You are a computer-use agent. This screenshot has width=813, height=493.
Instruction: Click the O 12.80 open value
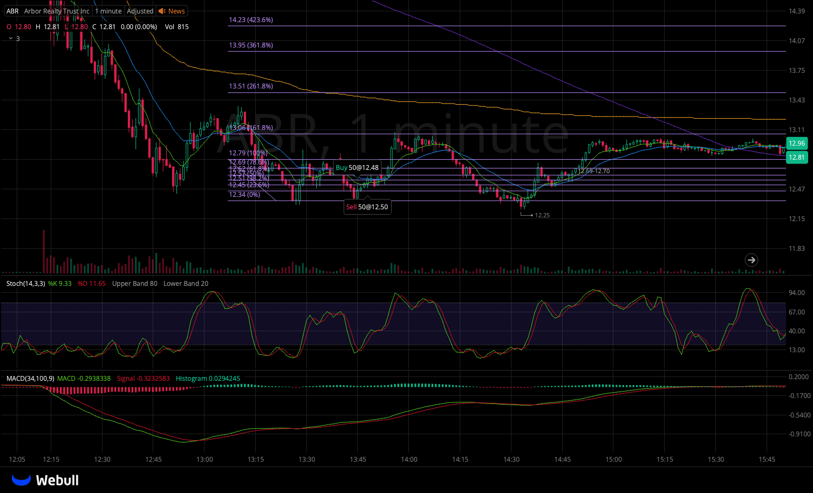click(x=19, y=26)
